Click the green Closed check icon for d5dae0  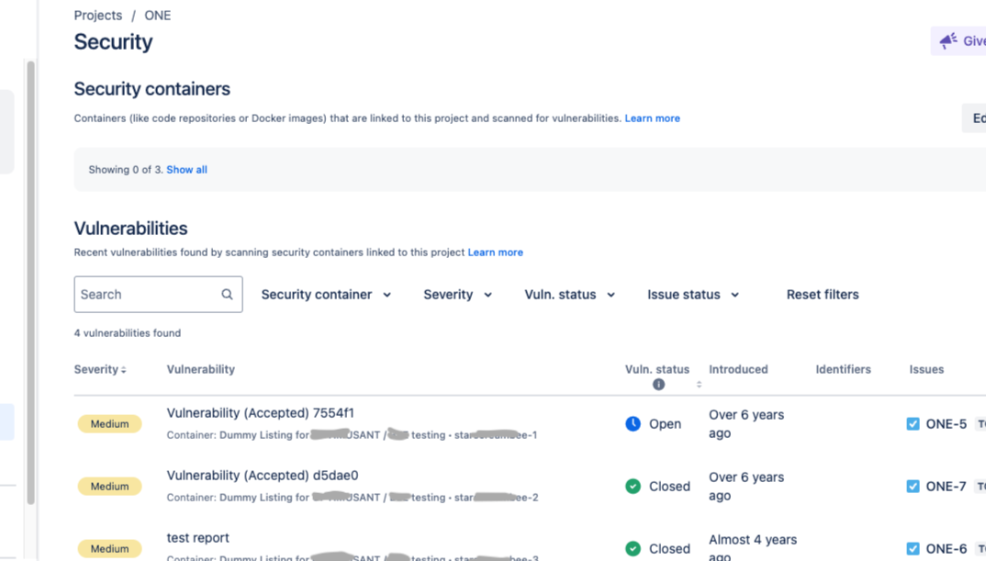[633, 487]
